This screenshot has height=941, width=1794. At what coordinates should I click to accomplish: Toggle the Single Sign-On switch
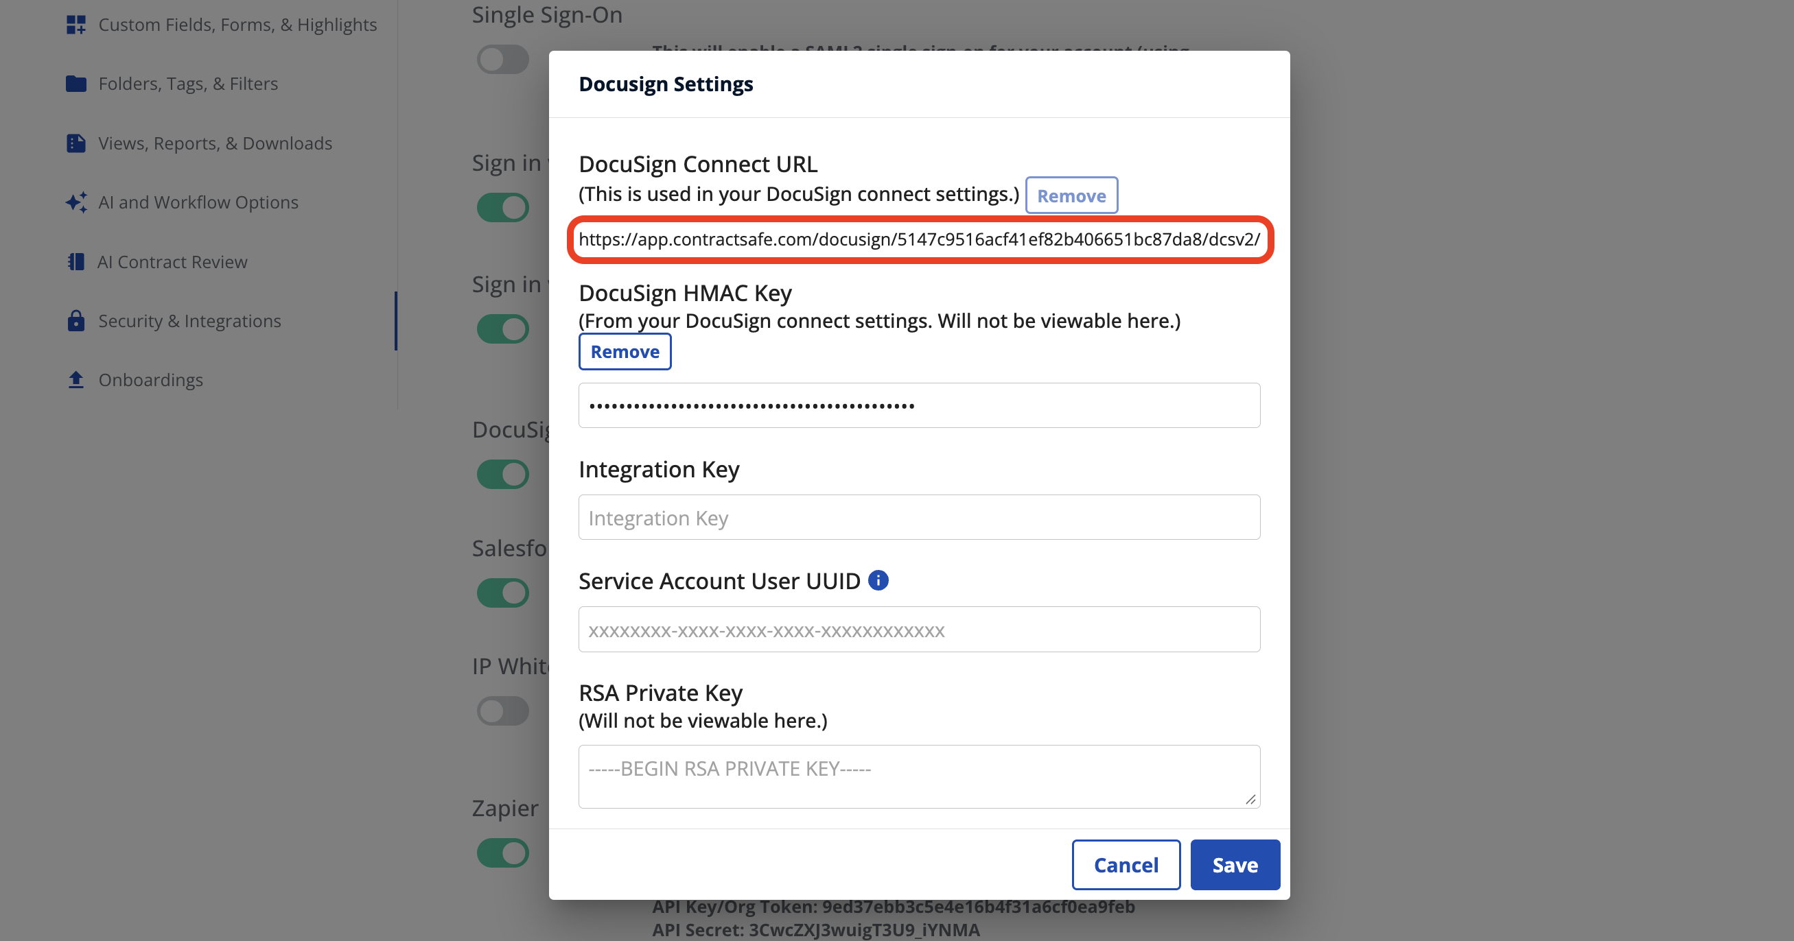[503, 59]
